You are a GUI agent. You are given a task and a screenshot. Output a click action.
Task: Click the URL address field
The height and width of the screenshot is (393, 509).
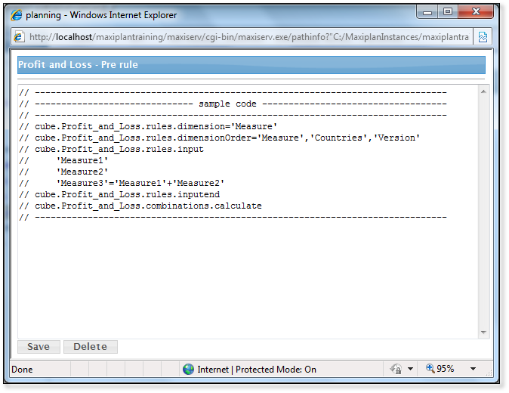(249, 37)
